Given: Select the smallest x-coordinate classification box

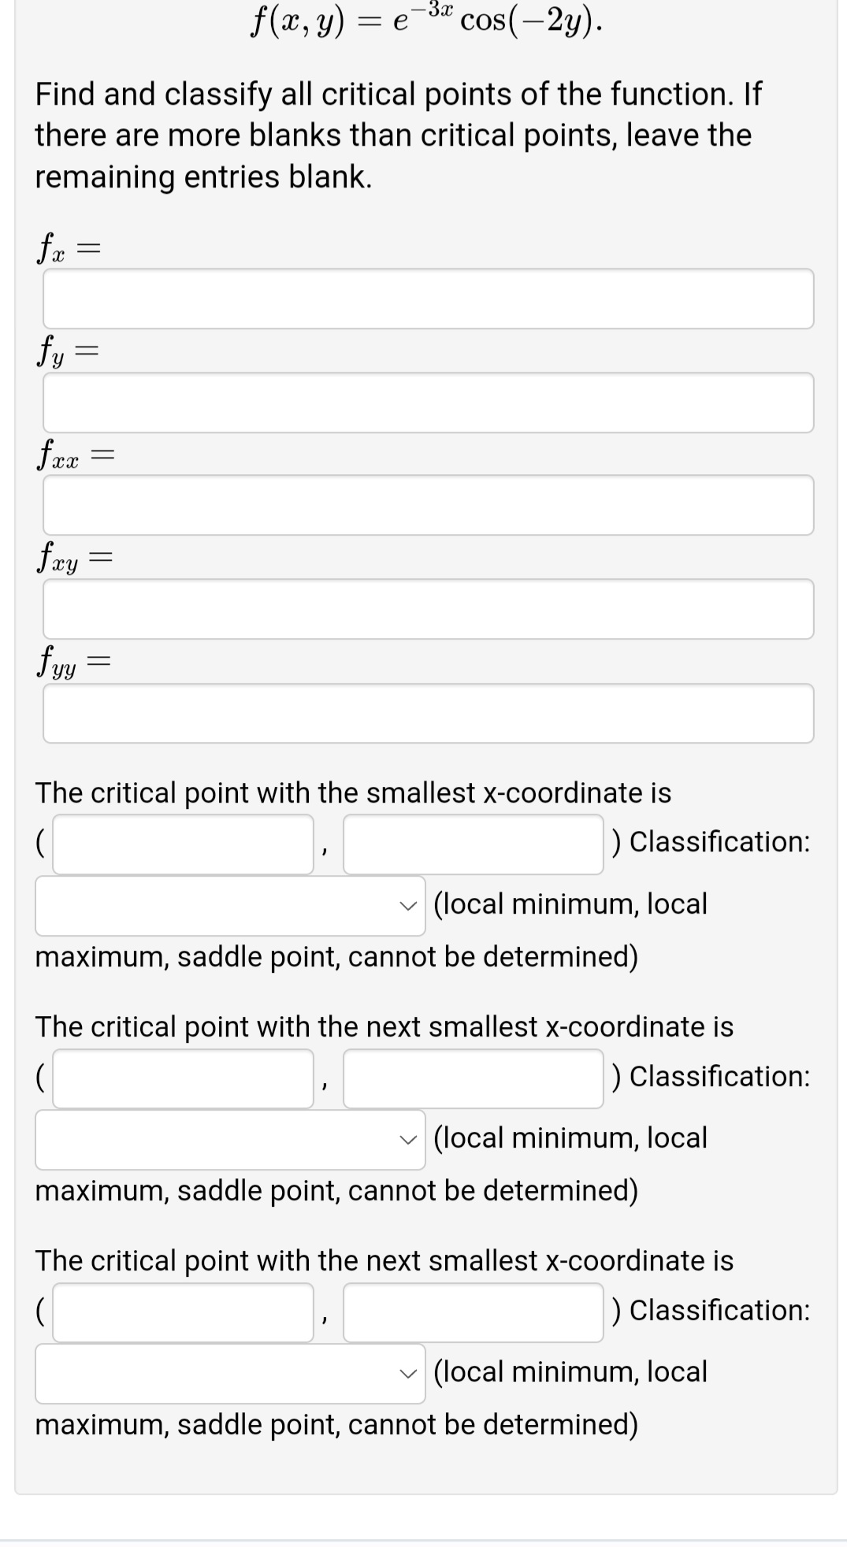Looking at the screenshot, I should [229, 906].
